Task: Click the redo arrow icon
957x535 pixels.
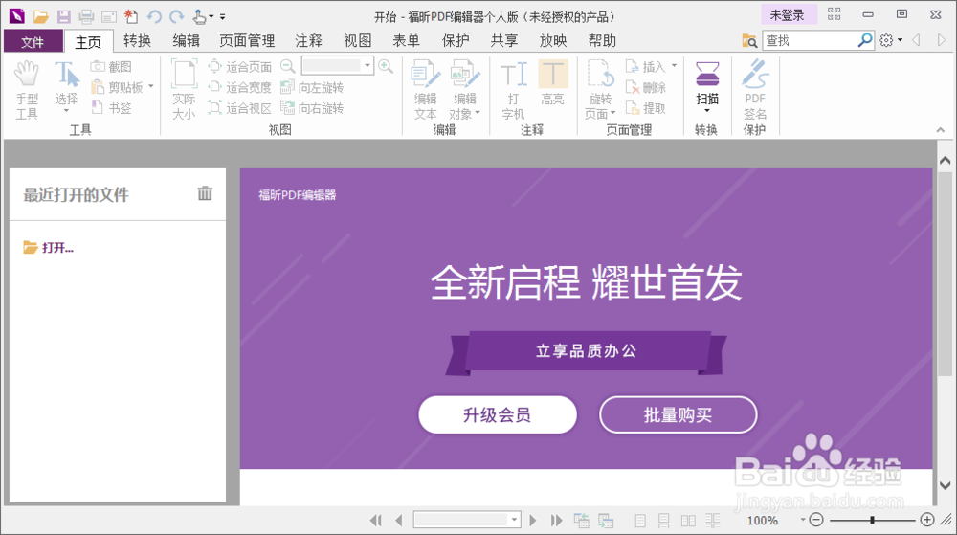Action: coord(176,16)
